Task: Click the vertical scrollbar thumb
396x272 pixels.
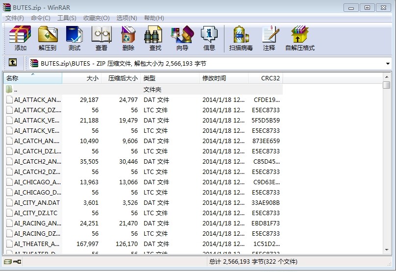Action: [x=387, y=85]
